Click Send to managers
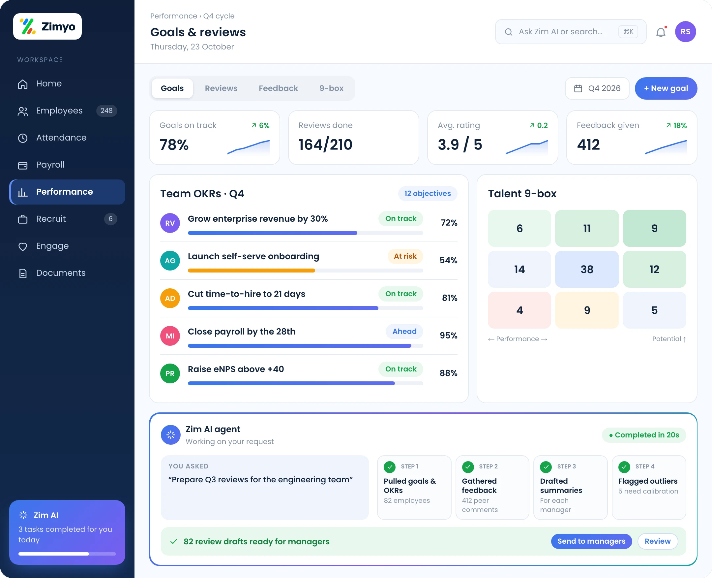Screen dimensions: 712x578 pyautogui.click(x=591, y=541)
